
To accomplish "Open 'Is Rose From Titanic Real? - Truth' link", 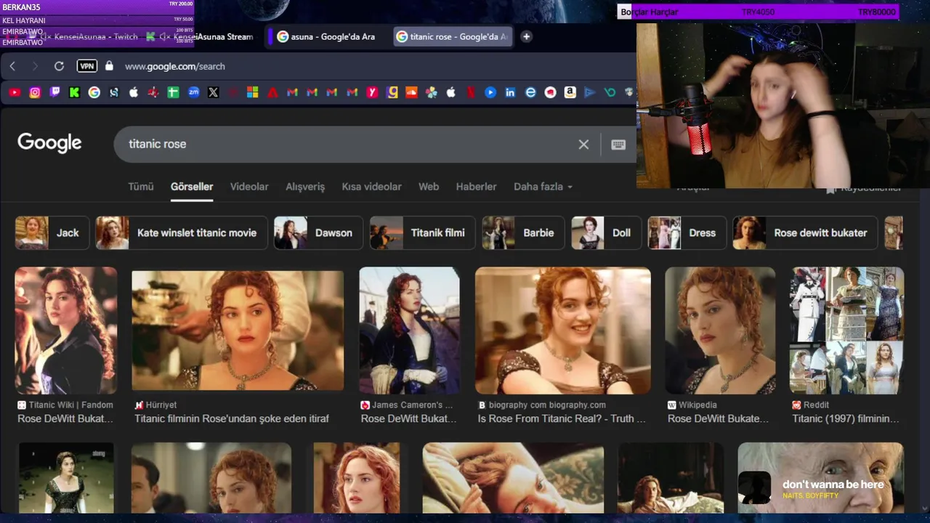I will click(562, 418).
